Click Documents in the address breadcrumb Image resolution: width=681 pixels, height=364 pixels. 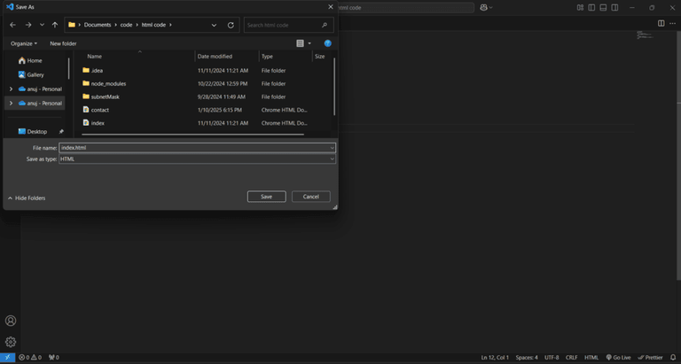[x=98, y=25]
